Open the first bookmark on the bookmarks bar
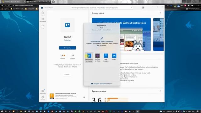This screenshot has height=113, width=201. click(x=5, y=9)
